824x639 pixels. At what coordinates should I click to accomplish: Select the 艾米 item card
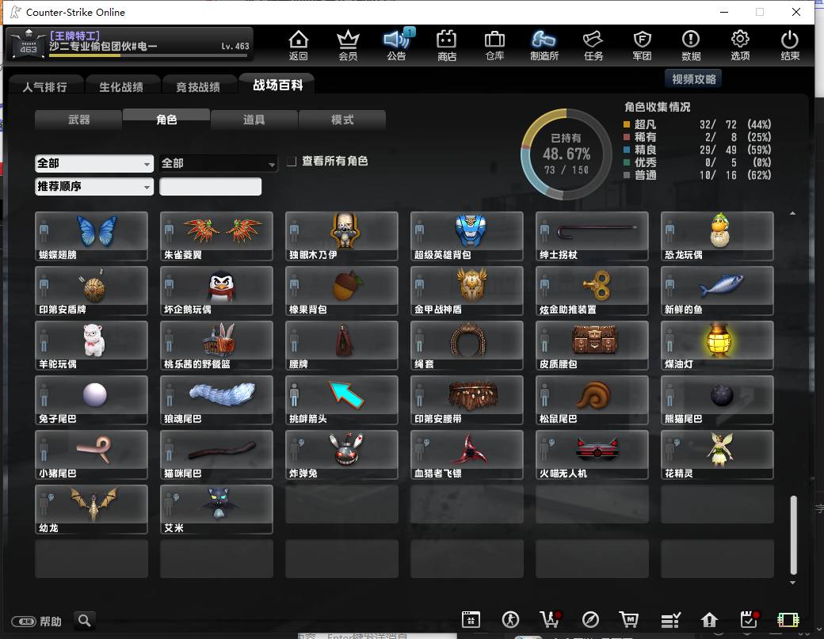216,509
